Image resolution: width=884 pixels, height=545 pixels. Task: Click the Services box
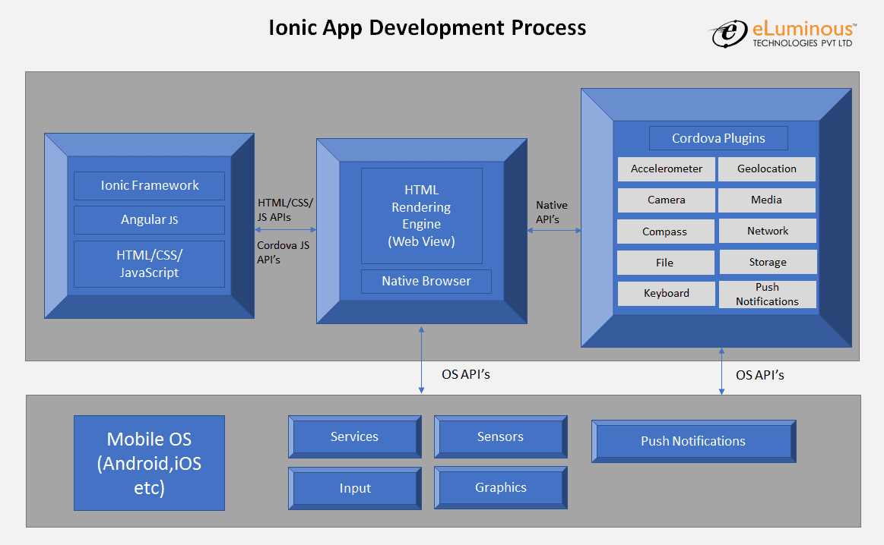click(354, 436)
